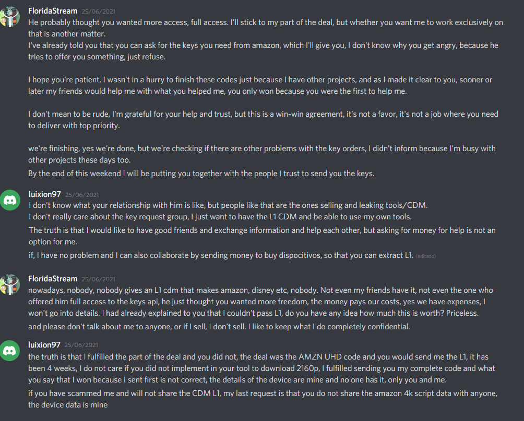Click the 25/06/2021 timestamp of top message
The image size is (524, 421).
[x=99, y=11]
